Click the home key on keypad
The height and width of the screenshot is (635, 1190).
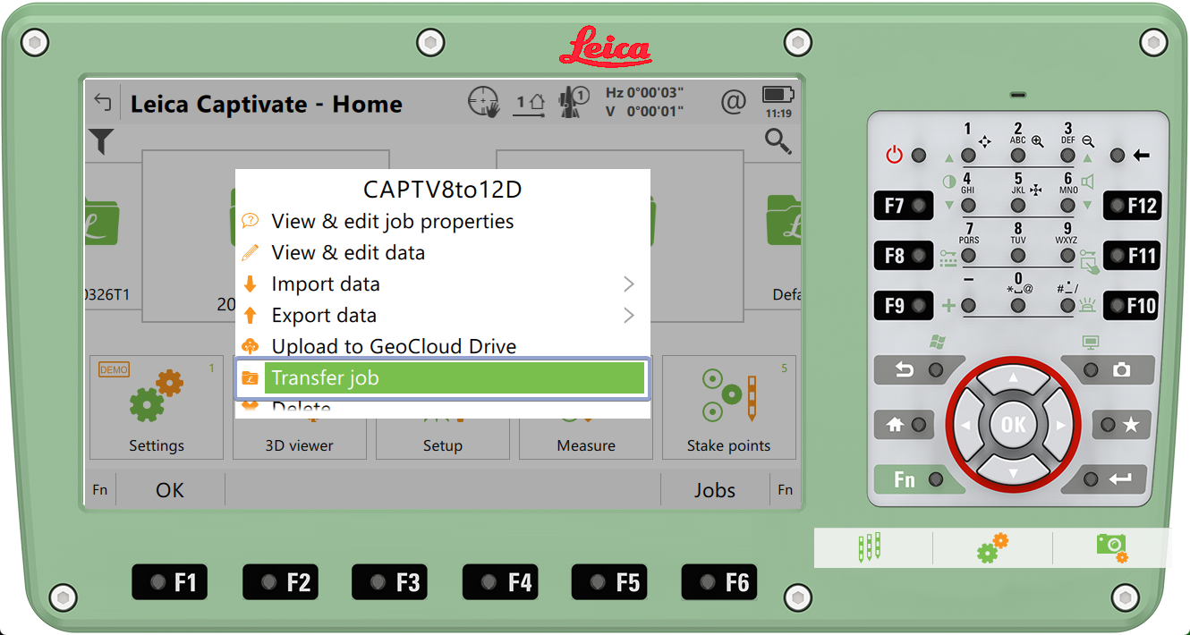(906, 425)
